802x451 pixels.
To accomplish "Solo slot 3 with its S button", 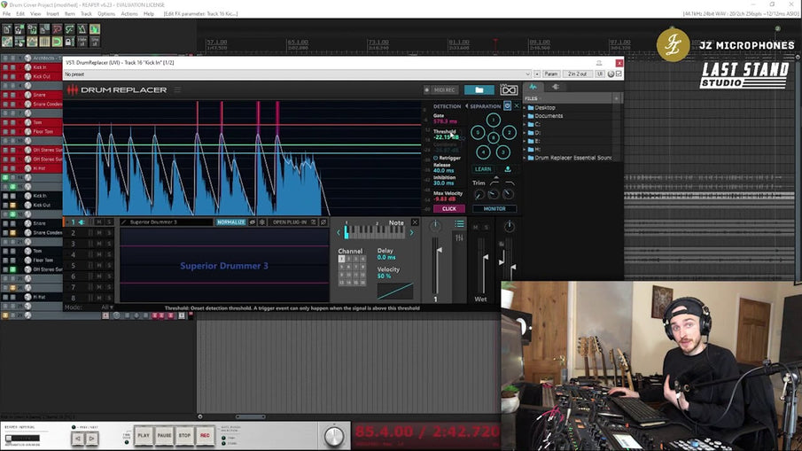I will pyautogui.click(x=109, y=244).
